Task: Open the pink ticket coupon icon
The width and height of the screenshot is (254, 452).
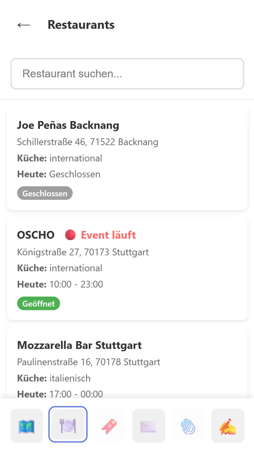Action: click(x=109, y=426)
